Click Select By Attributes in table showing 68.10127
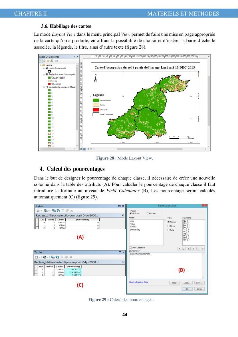Image resolution: width=238 pixels, height=337 pixels. click(x=53, y=257)
